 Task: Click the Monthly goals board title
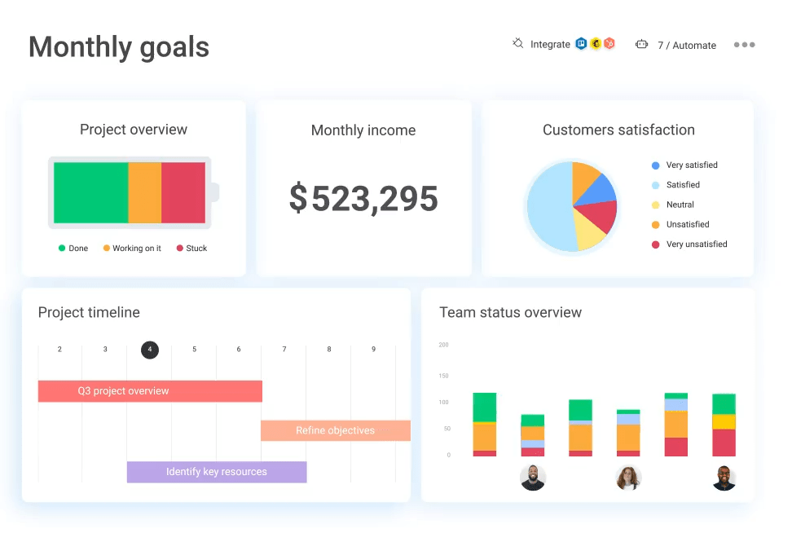[x=119, y=47]
